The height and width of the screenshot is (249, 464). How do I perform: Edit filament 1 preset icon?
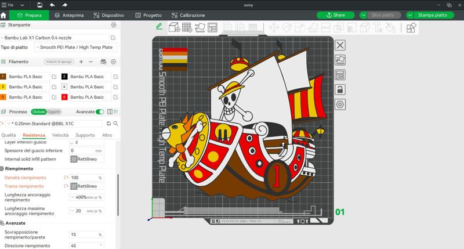pos(54,77)
